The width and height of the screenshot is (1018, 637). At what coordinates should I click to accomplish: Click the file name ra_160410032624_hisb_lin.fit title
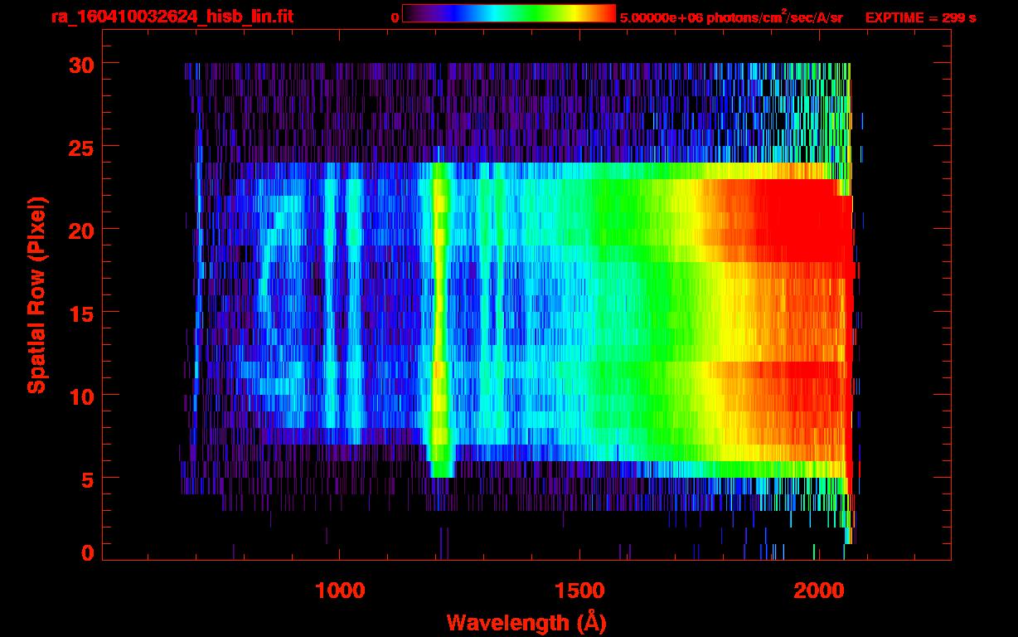point(172,17)
